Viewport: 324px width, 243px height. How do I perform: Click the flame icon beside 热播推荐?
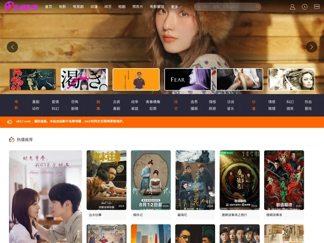click(12, 139)
